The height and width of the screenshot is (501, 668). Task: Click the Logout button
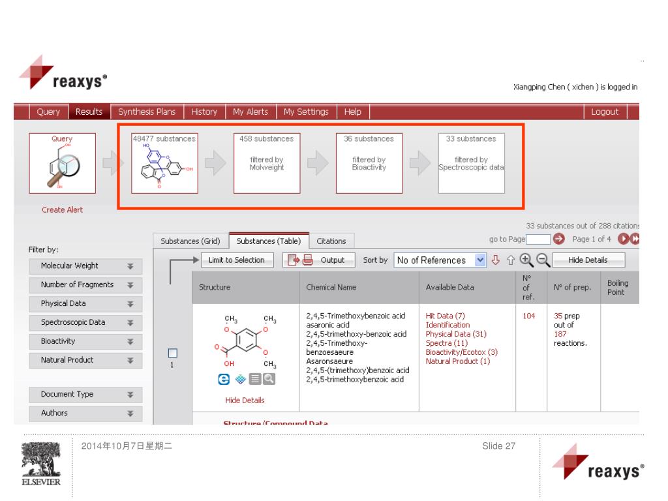pos(605,112)
